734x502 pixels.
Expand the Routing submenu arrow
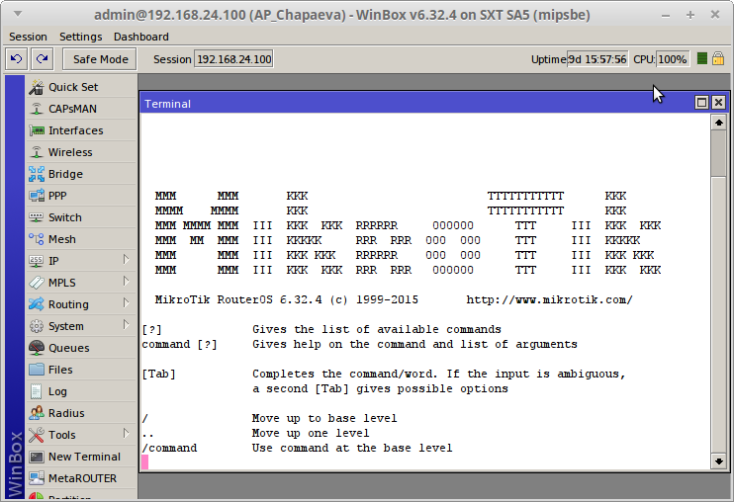point(126,303)
